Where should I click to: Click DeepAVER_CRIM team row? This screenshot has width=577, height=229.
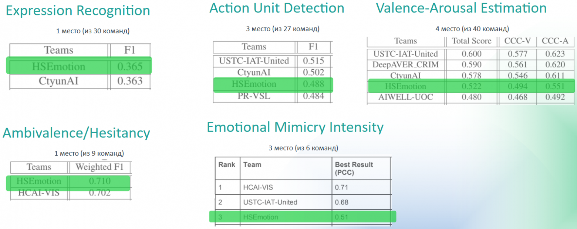click(405, 65)
